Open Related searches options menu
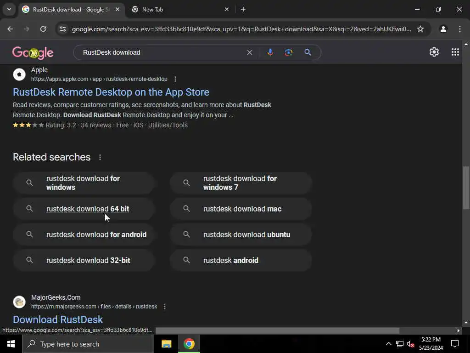The image size is (470, 353). pyautogui.click(x=100, y=157)
